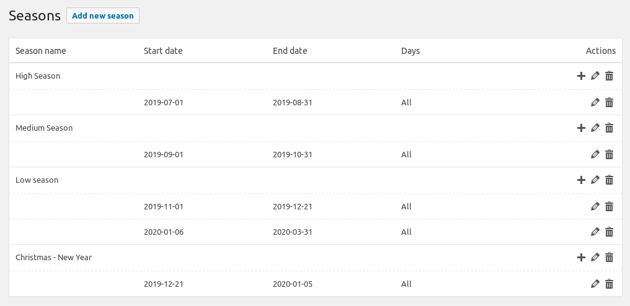630x306 pixels.
Task: Delete the High Season entry
Action: [609, 76]
